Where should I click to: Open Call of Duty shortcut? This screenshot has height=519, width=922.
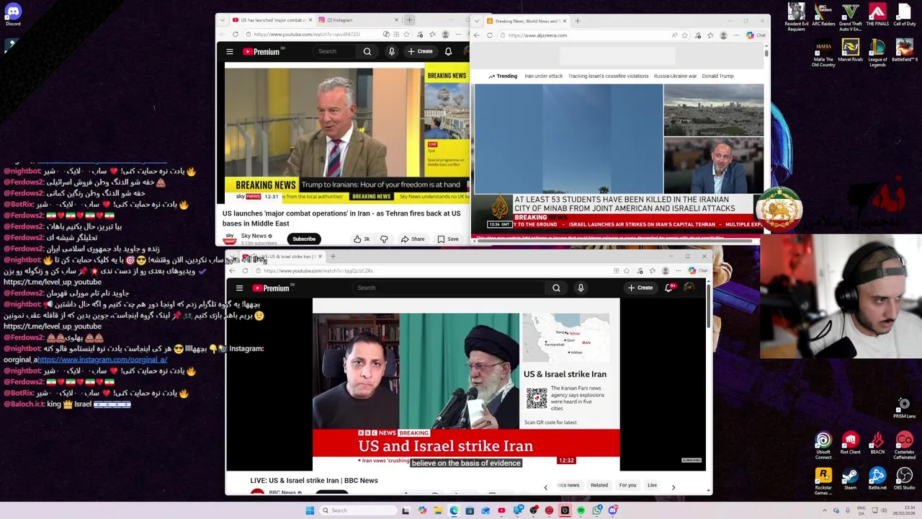pyautogui.click(x=905, y=14)
